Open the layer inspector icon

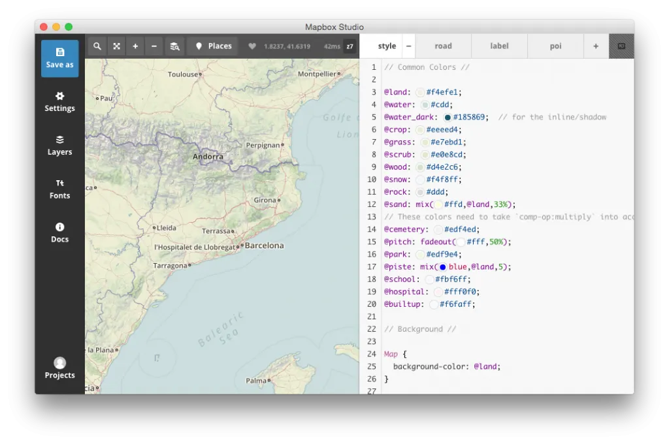(174, 46)
